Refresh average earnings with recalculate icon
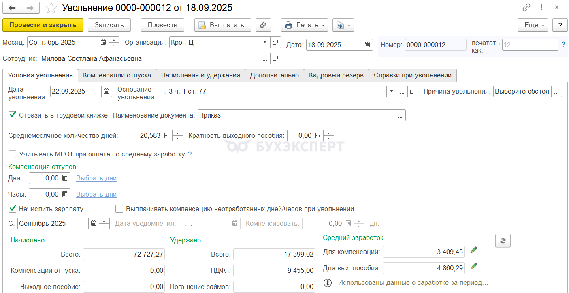This screenshot has width=569, height=293. [x=503, y=240]
